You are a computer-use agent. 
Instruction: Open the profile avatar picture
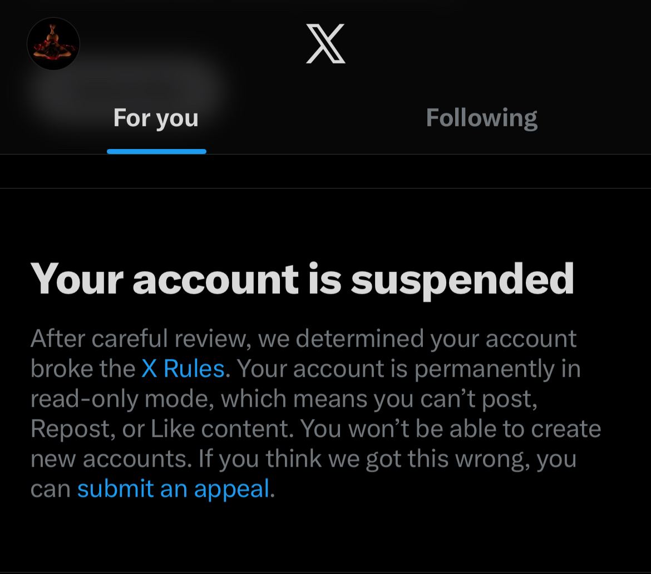(x=53, y=44)
